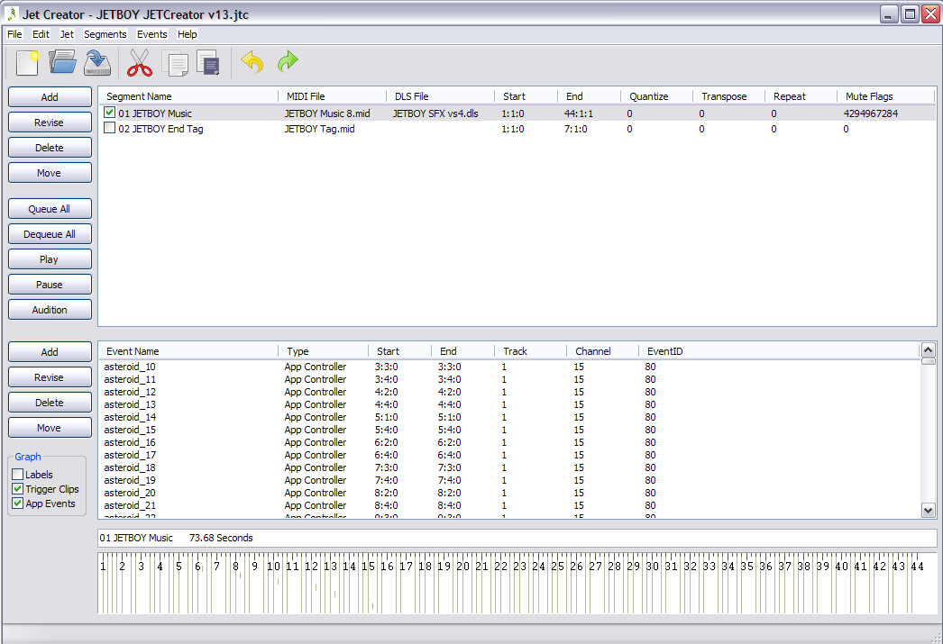Click the Audition button
943x644 pixels.
coord(50,310)
